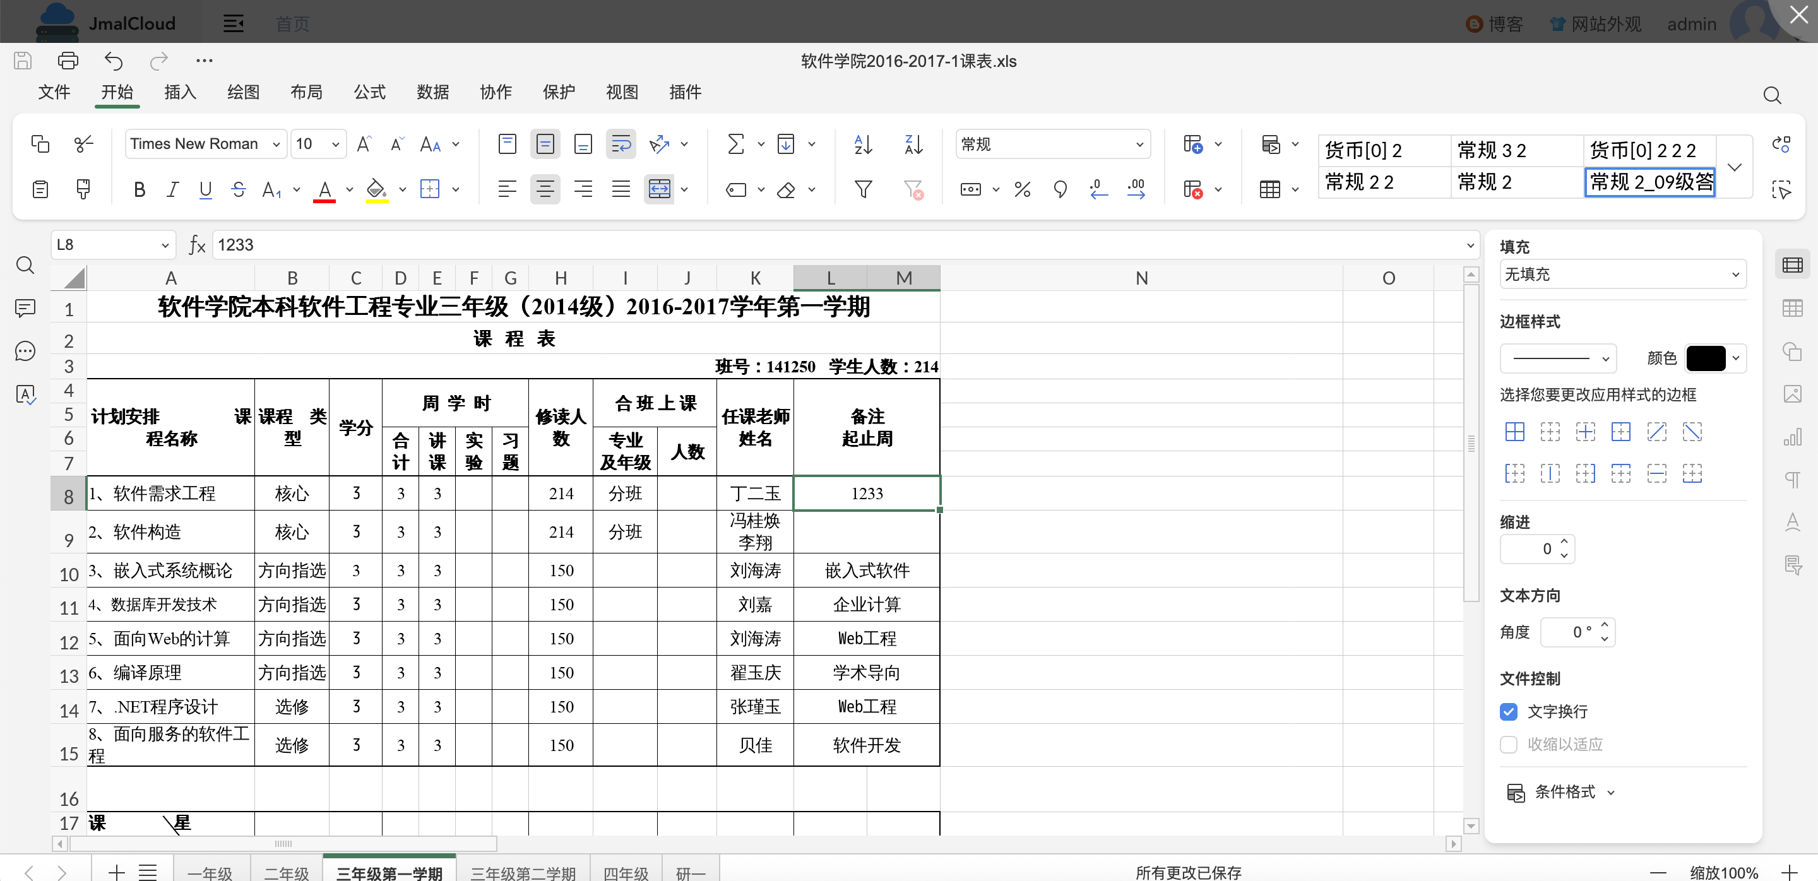Toggle the wrap text toolbar icon
The width and height of the screenshot is (1818, 881).
coord(621,145)
